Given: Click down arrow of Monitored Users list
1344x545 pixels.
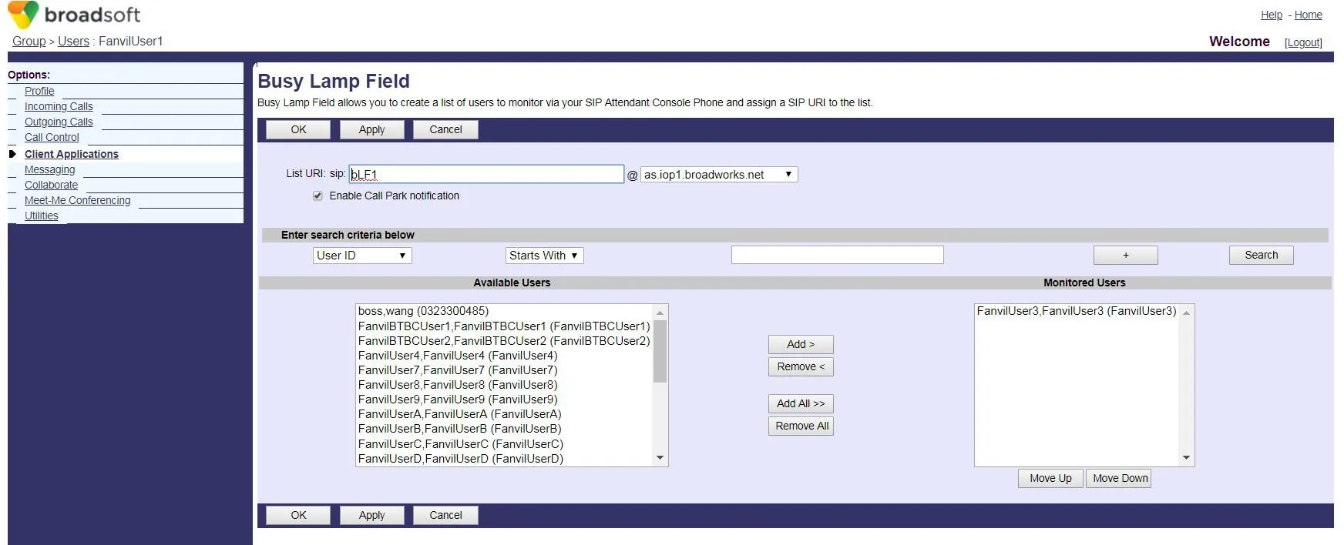Looking at the screenshot, I should (x=1186, y=458).
